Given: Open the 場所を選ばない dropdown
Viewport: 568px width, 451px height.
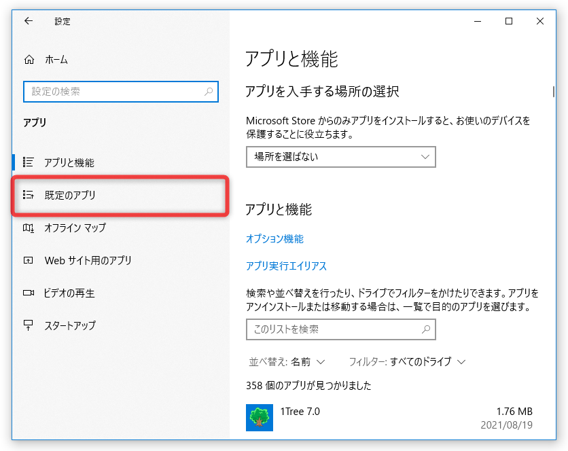Looking at the screenshot, I should pyautogui.click(x=341, y=157).
